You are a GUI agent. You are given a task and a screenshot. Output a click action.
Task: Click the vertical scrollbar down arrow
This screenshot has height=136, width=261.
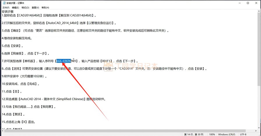coord(259,128)
